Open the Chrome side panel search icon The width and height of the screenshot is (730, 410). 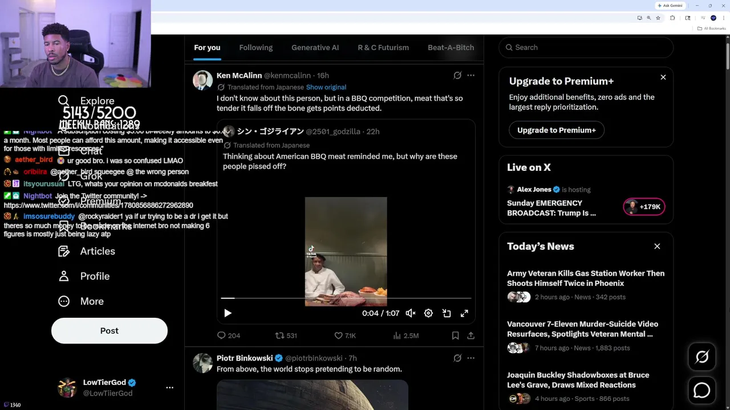click(x=687, y=18)
